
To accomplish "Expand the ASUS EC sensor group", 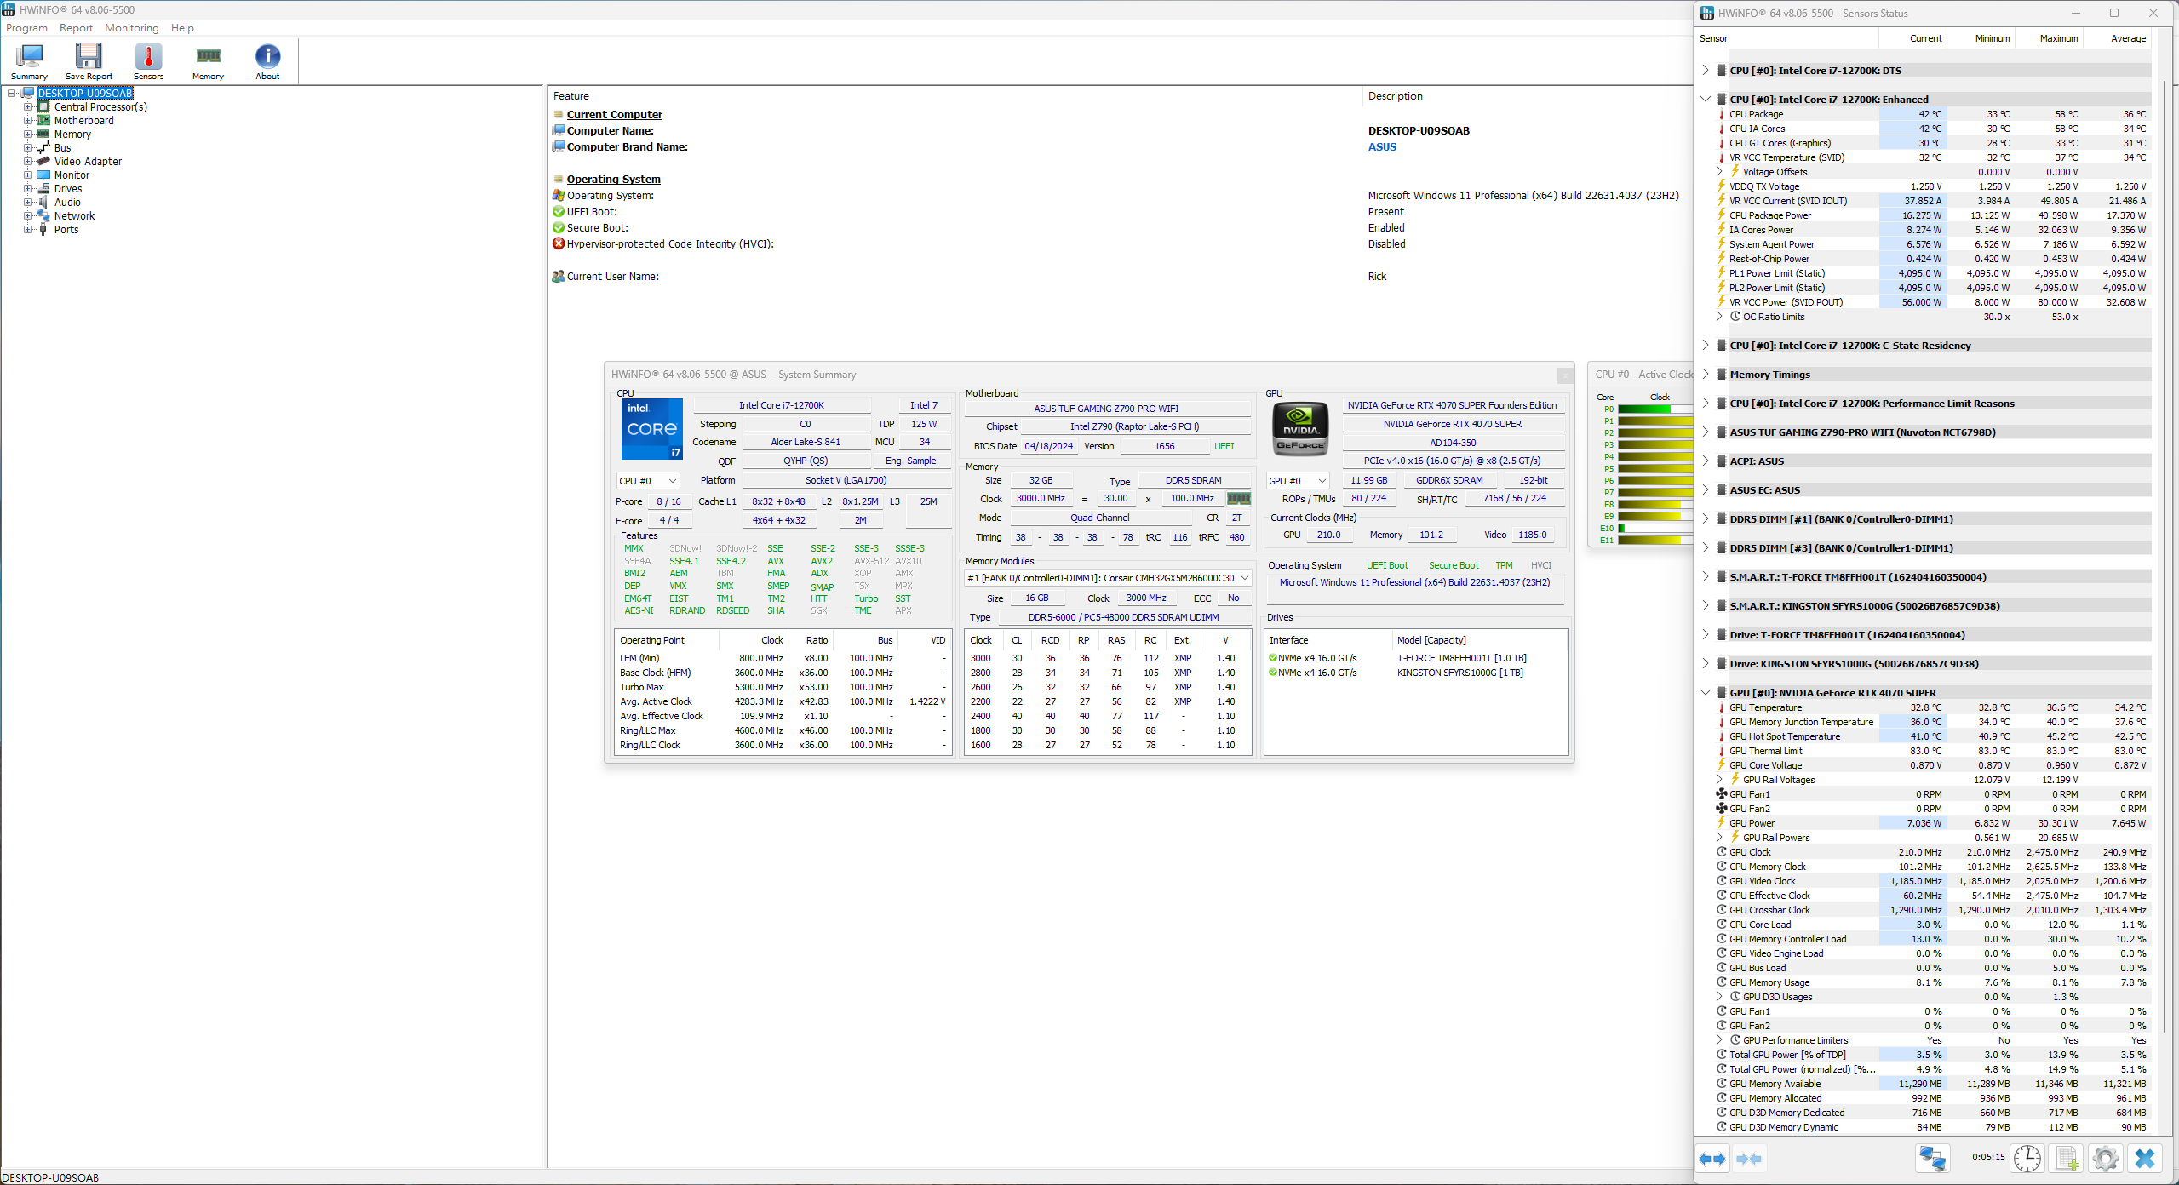I will (1706, 490).
